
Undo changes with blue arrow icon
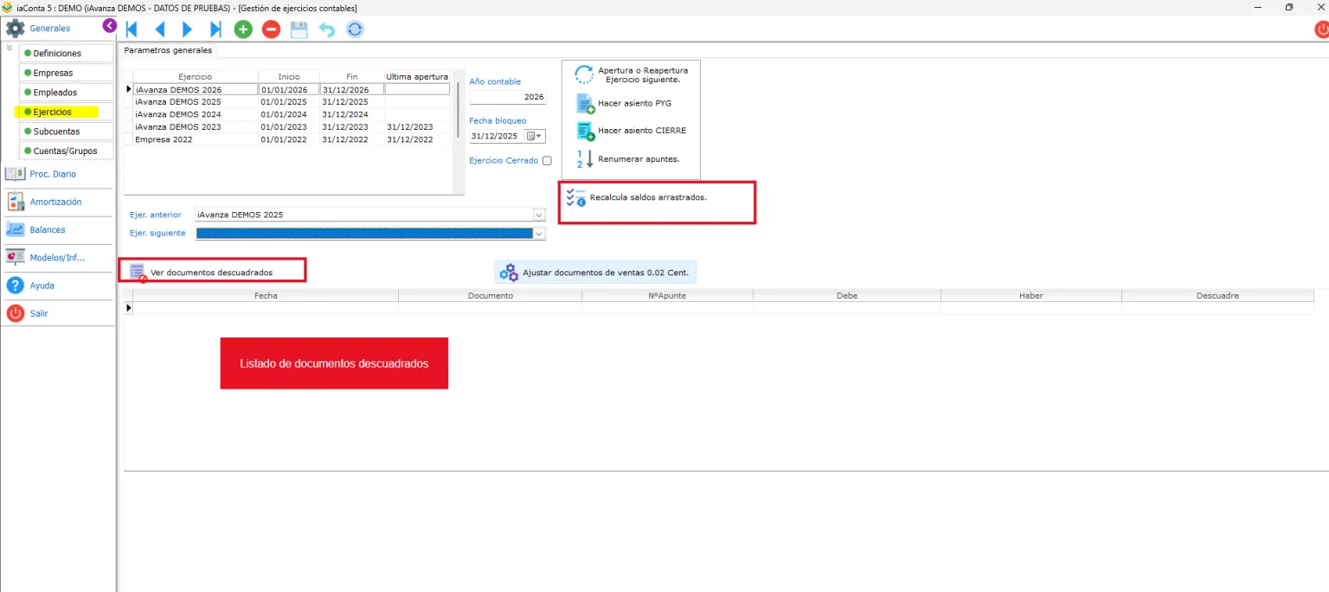pos(326,29)
